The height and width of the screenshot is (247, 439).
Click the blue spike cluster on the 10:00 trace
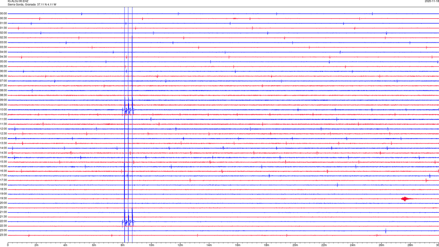click(x=128, y=110)
